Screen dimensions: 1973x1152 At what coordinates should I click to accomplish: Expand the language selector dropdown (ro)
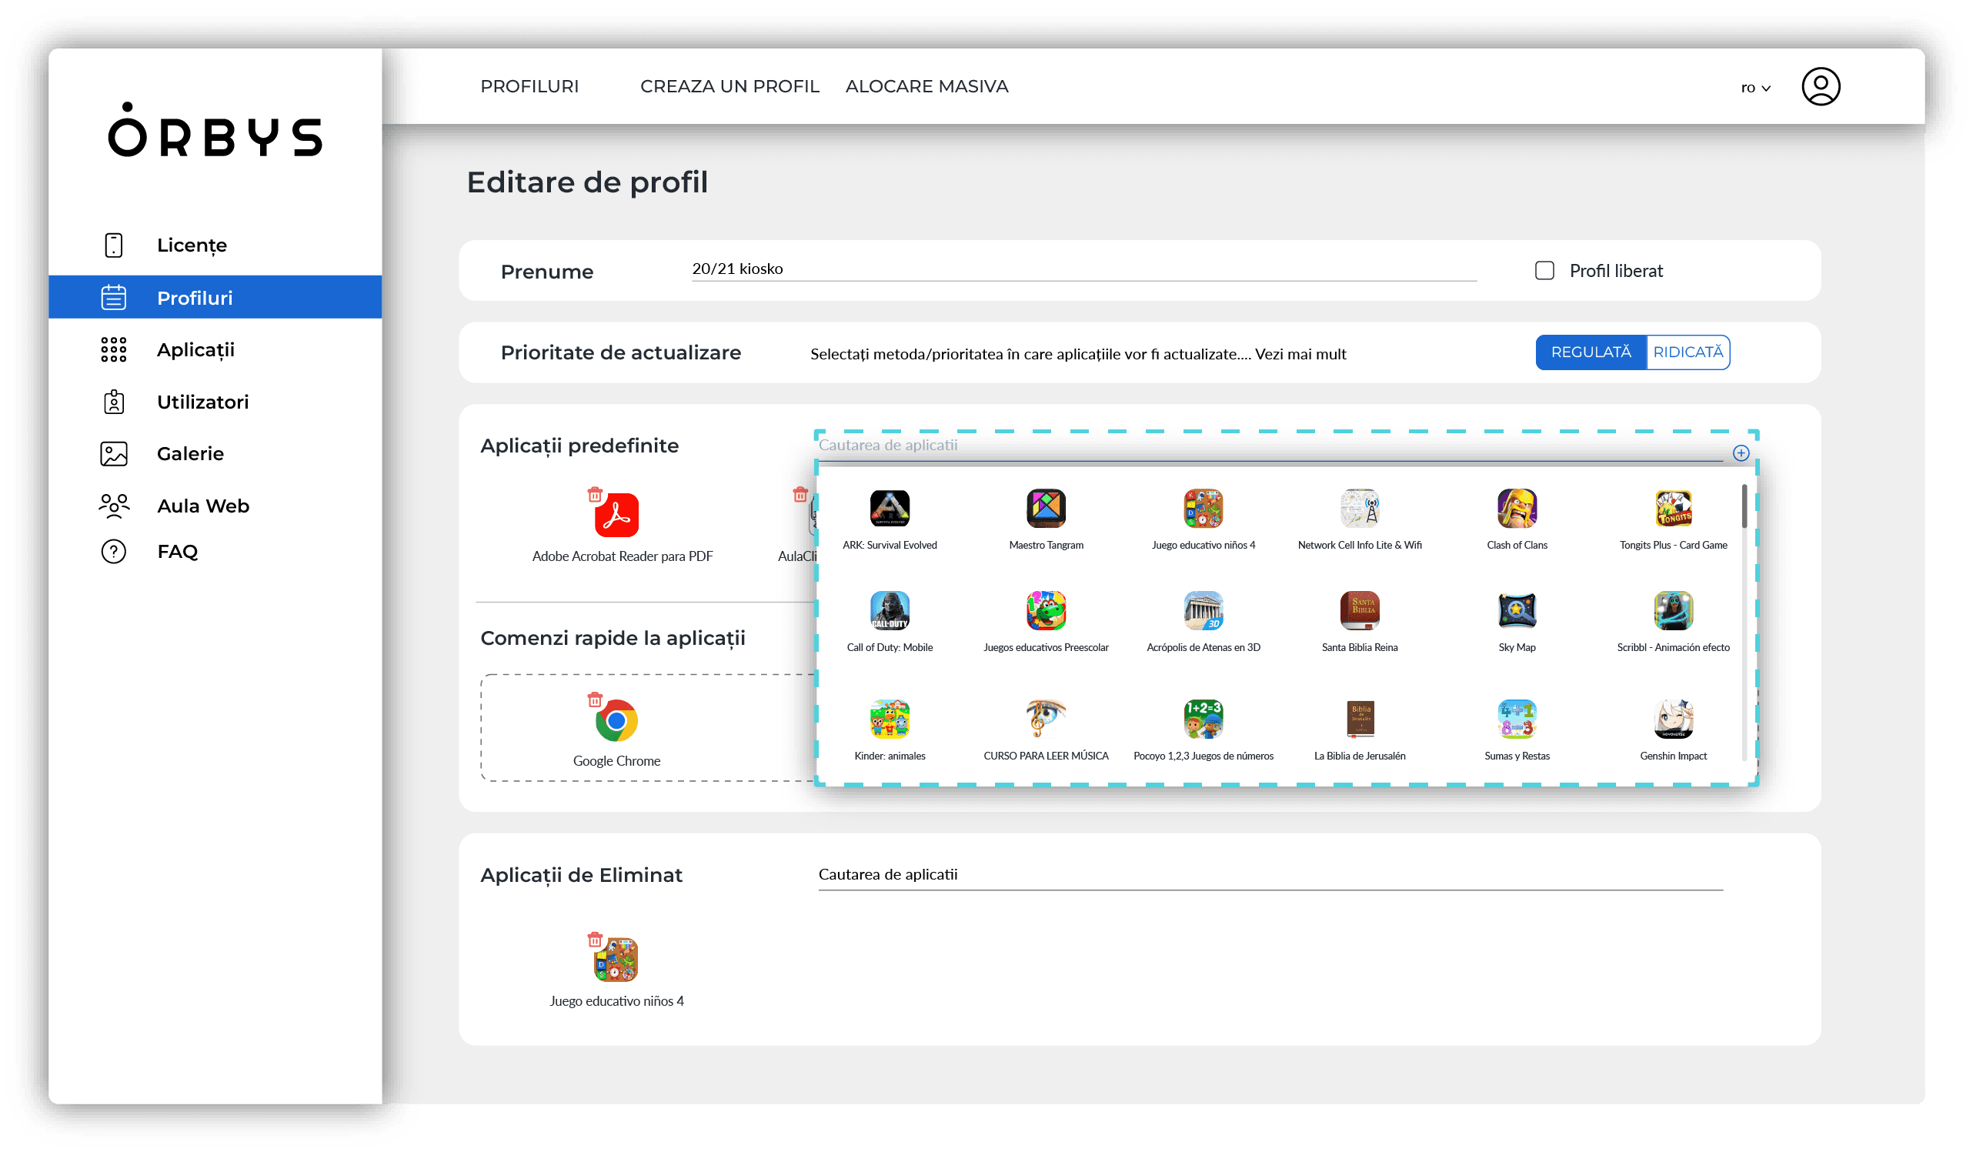[x=1754, y=86]
